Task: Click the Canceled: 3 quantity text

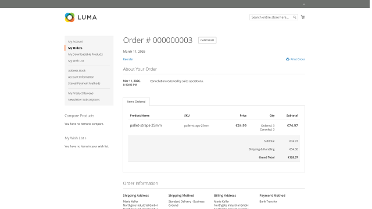Action: tap(267, 129)
